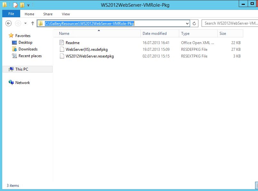Sort files by Date modified column

click(x=160, y=34)
